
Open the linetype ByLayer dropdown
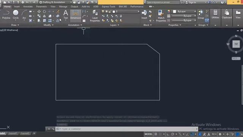point(184,20)
